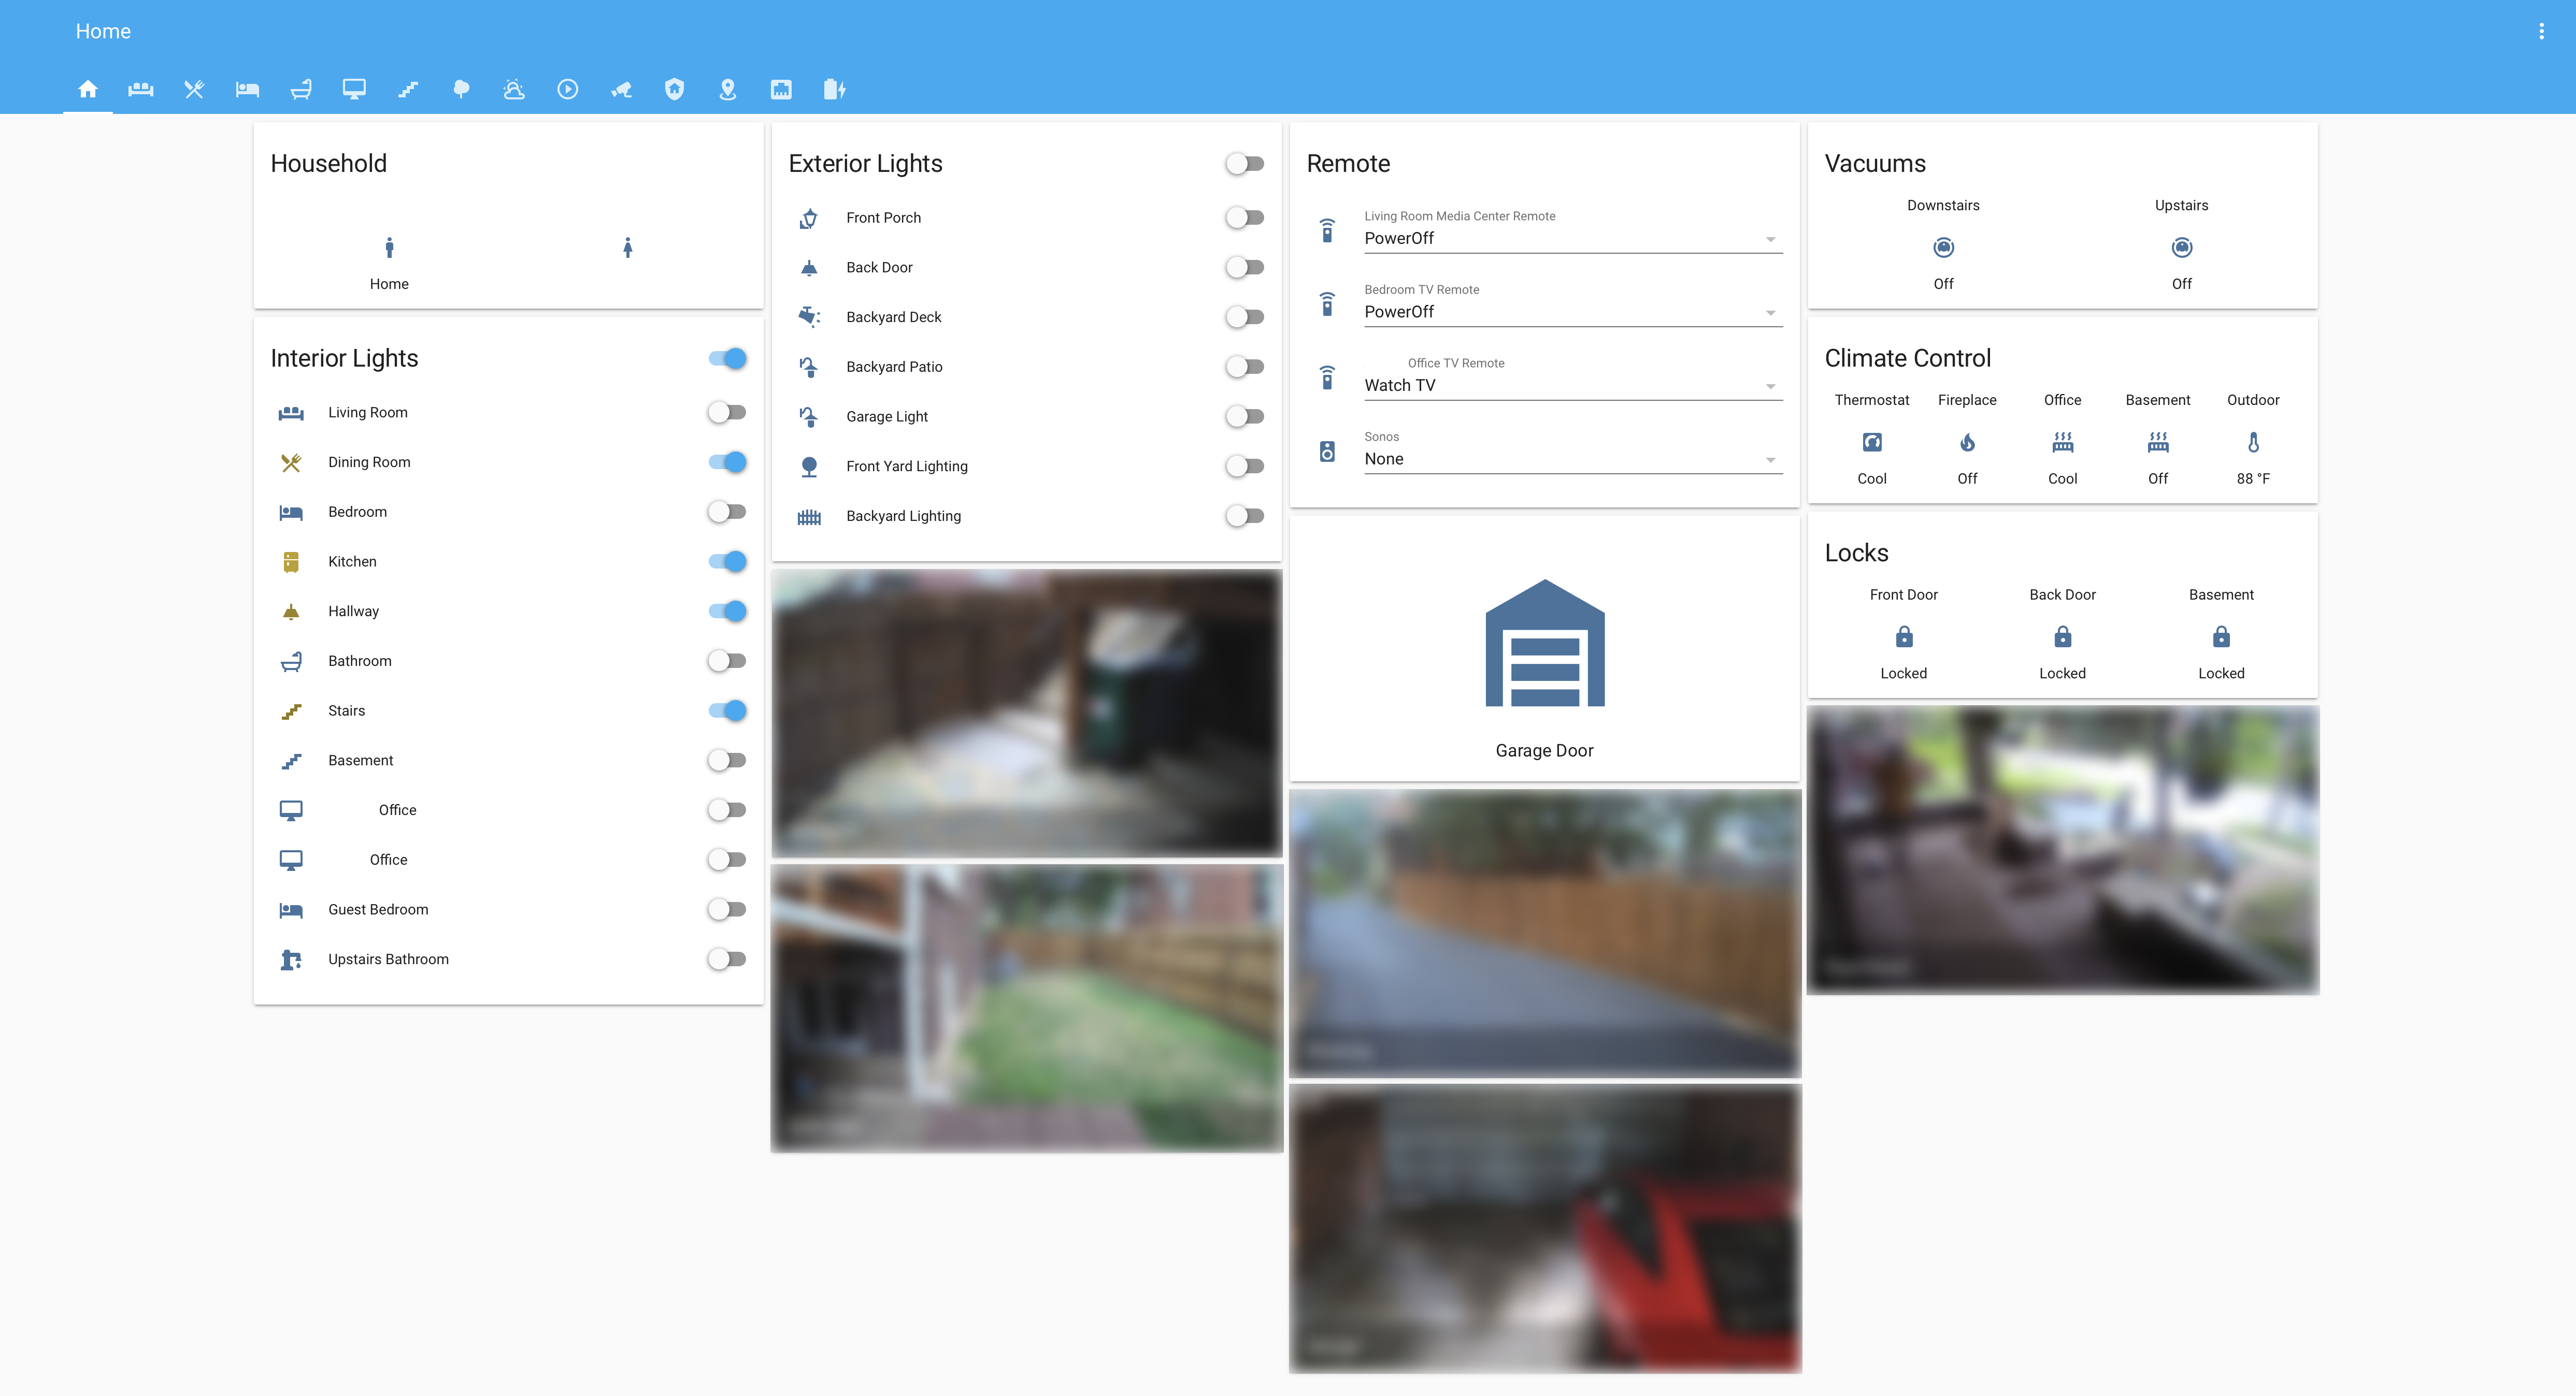The width and height of the screenshot is (2576, 1396).
Task: Switch to the bedroom tab
Action: tap(247, 89)
